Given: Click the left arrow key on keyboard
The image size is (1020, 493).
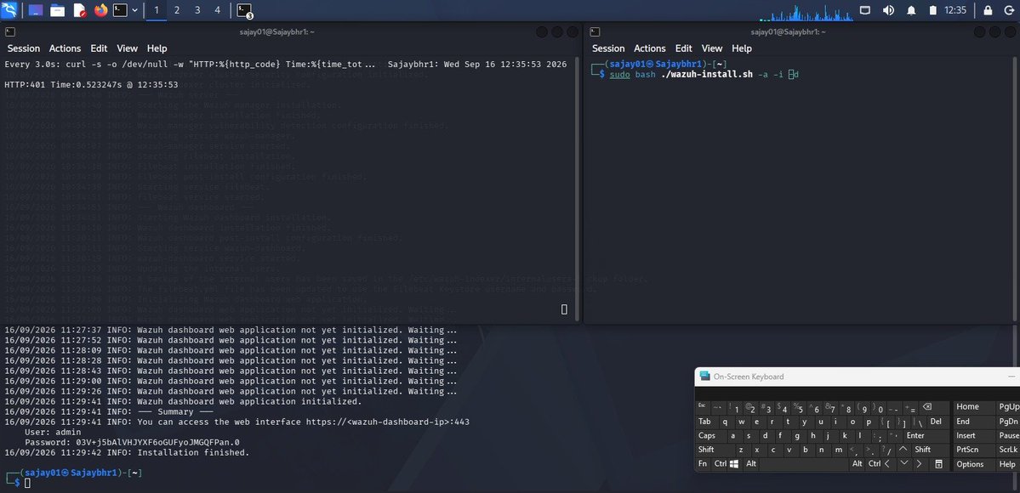Looking at the screenshot, I should 888,464.
